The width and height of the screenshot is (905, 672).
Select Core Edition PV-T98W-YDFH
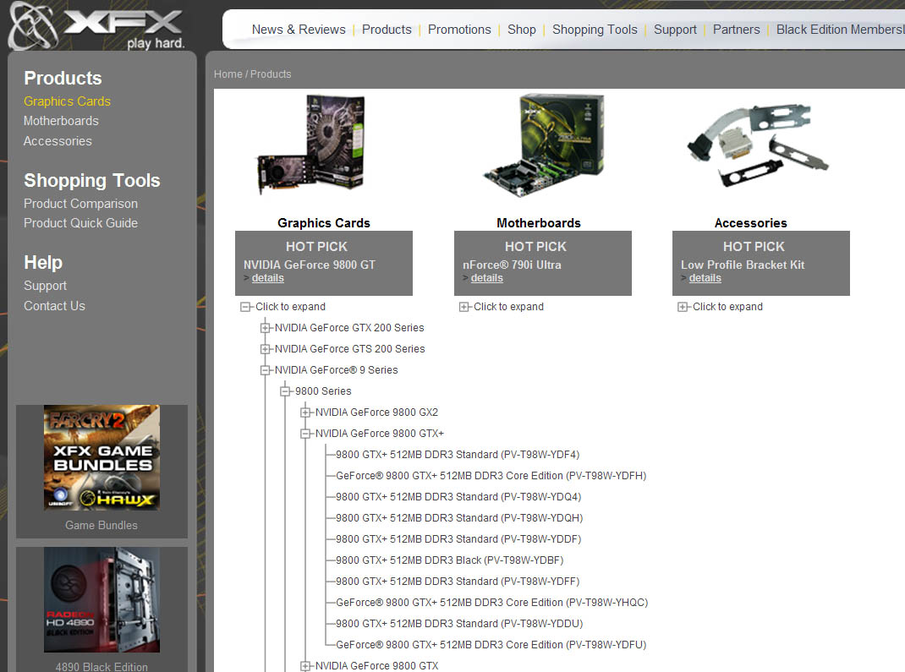click(491, 476)
